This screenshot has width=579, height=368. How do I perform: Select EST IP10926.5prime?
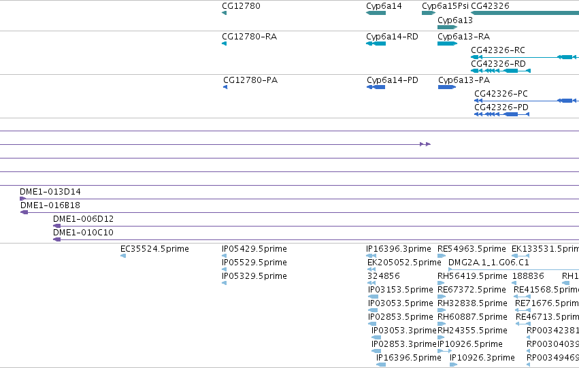470,344
